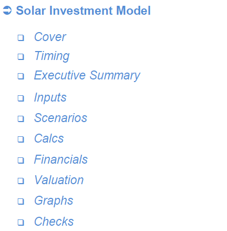The width and height of the screenshot is (227, 231).
Task: Tick the square bullet next to Cover
Action: [20, 38]
